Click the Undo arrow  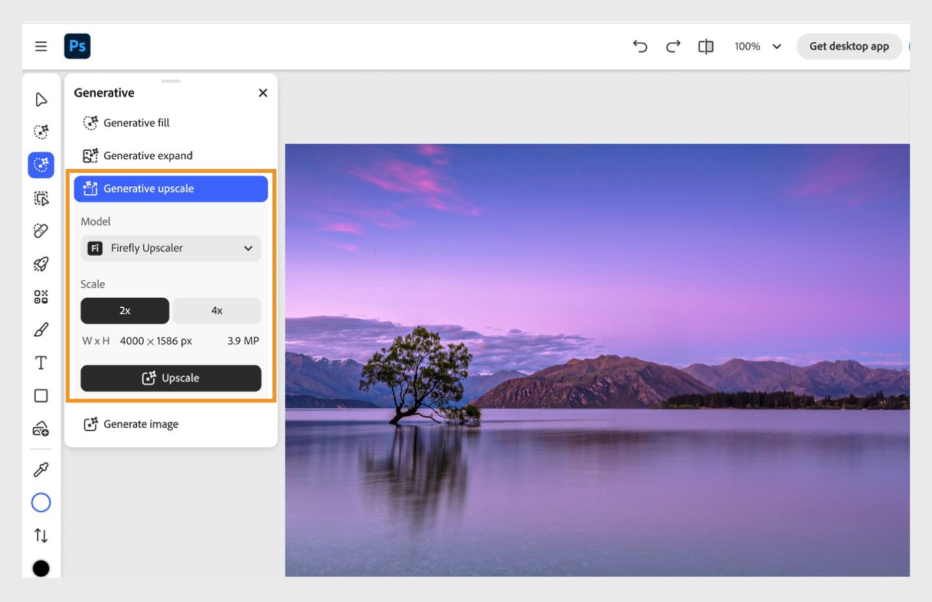point(640,46)
